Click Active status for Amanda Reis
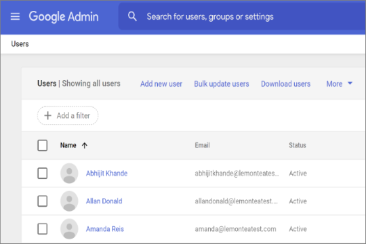This screenshot has width=366, height=244. tap(298, 229)
